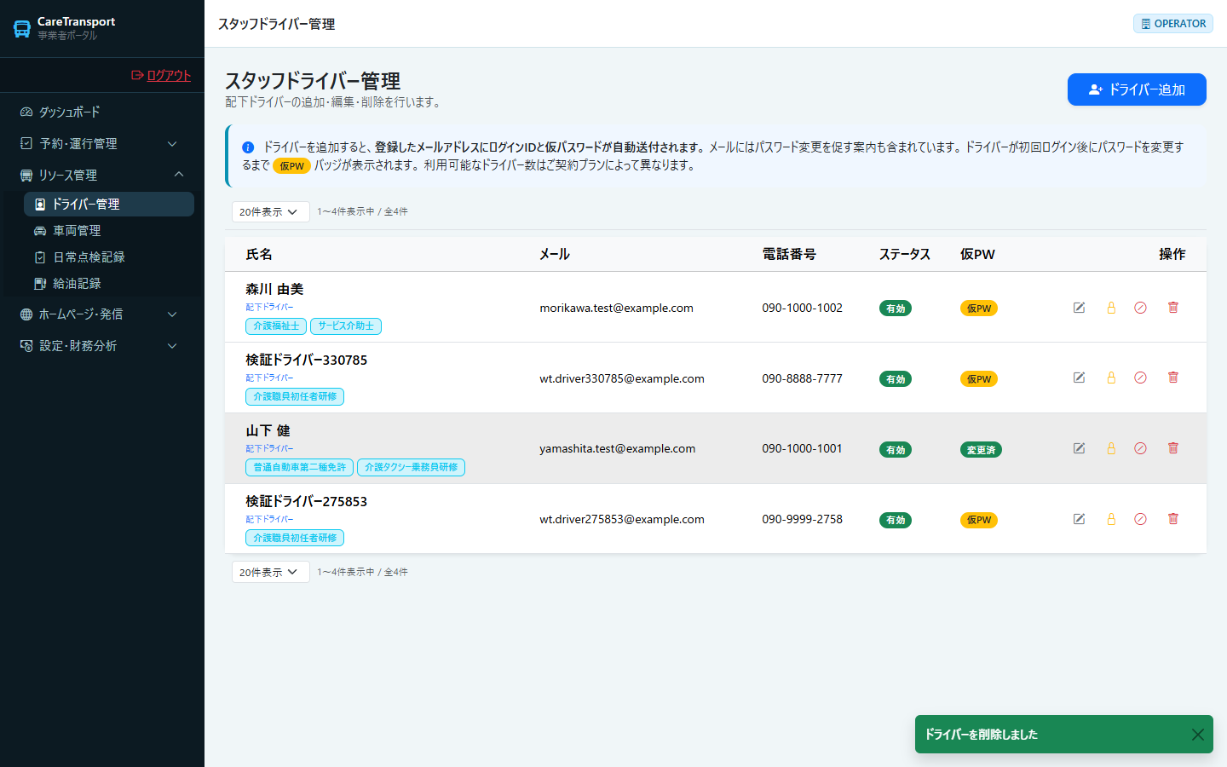
Task: Edit 検証ドライバー275853 with pencil icon
Action: click(x=1079, y=519)
